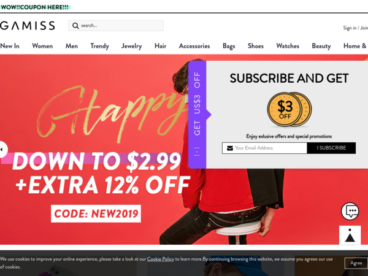Open the live chat bubble icon

click(x=350, y=211)
